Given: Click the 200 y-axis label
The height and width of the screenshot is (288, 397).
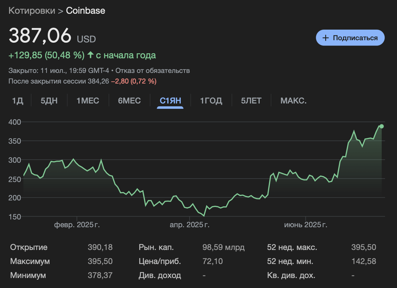Looking at the screenshot, I should coord(14,198).
